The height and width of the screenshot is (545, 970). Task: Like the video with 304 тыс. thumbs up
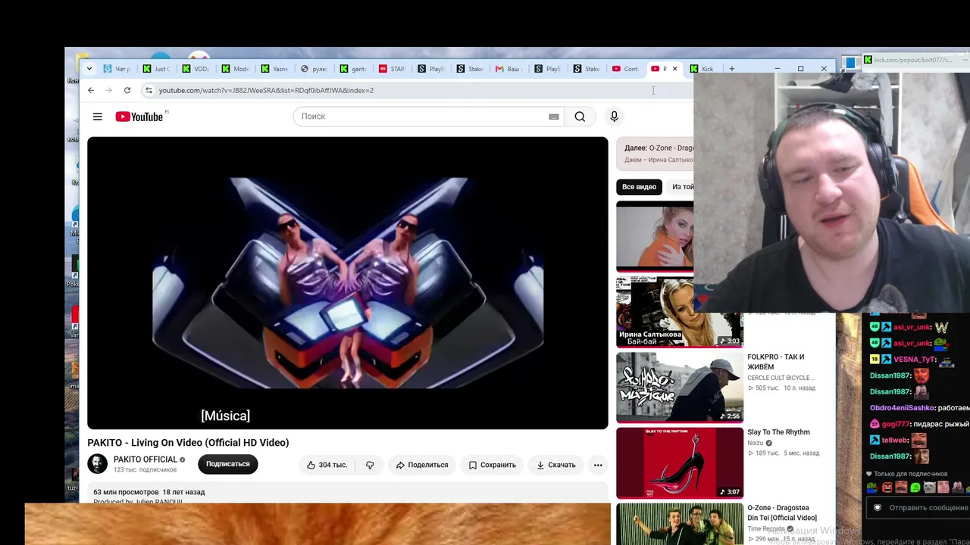pos(327,465)
